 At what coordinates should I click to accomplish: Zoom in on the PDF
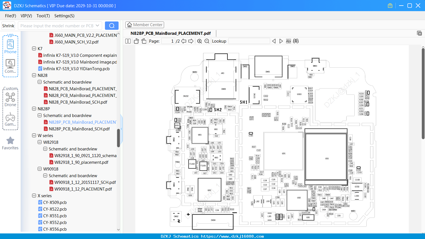click(x=200, y=41)
